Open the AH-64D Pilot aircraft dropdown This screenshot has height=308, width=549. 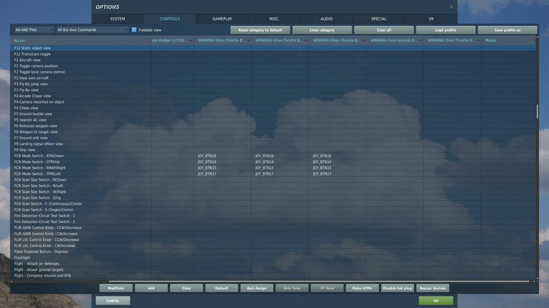click(x=34, y=30)
